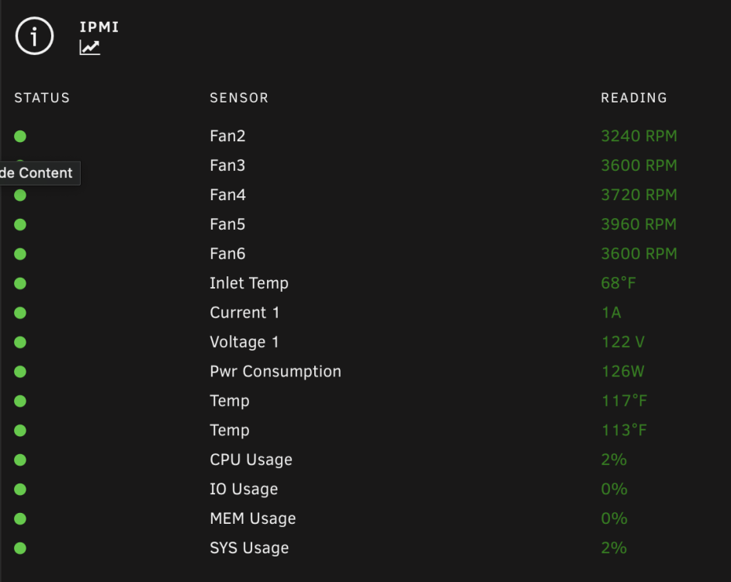This screenshot has width=731, height=582.
Task: Click the 3720 RPM reading
Action: pos(639,195)
